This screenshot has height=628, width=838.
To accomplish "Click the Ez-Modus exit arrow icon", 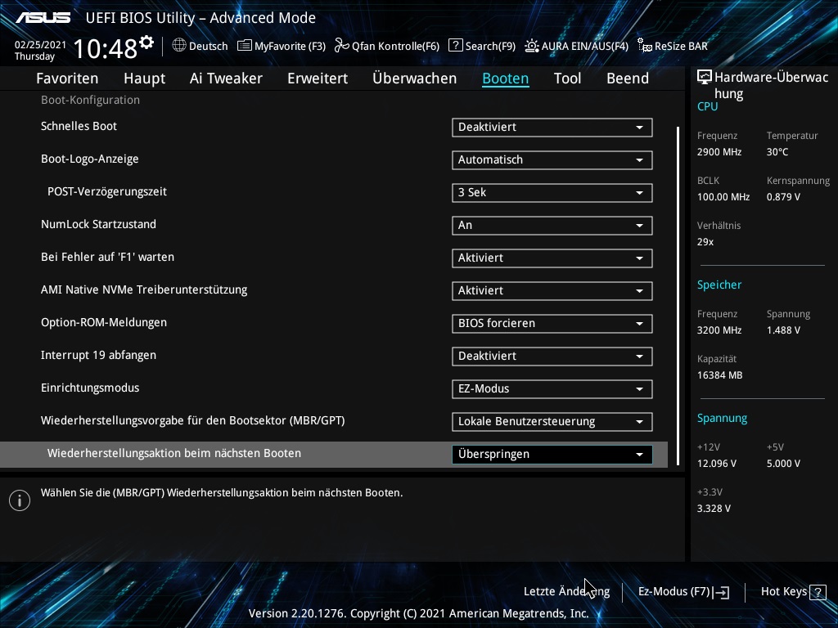I will pyautogui.click(x=721, y=592).
